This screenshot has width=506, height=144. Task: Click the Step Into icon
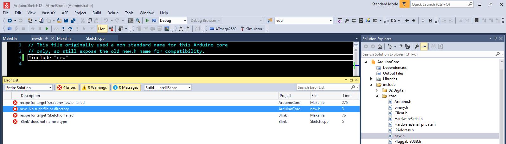click(x=63, y=29)
